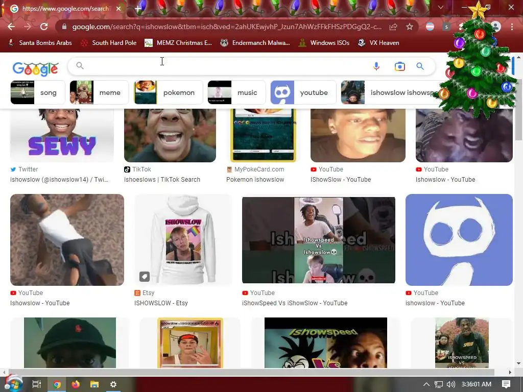Open the Etsy ISHOWSLOW hoodie thumbnail
523x392 pixels.
pyautogui.click(x=183, y=240)
